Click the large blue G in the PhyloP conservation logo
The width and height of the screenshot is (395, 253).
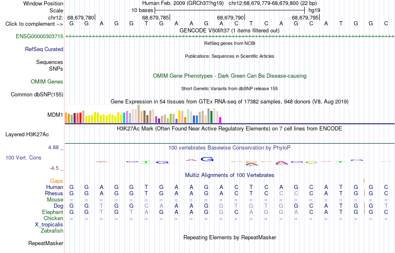click(207, 159)
